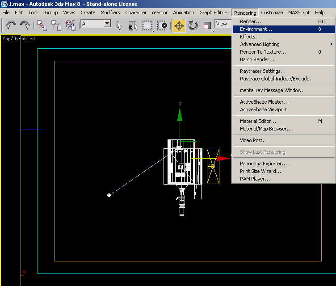Screen dimensions: 336x286
Task: Close the open Rendering menu
Action: coord(245,13)
